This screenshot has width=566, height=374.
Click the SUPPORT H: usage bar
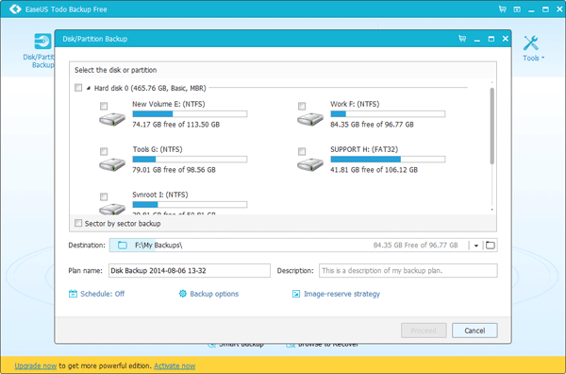pos(388,160)
